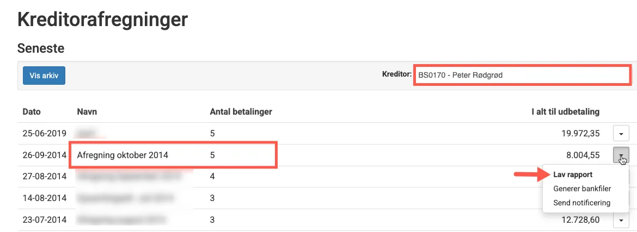
Task: Click the Dato column header
Action: (32, 112)
